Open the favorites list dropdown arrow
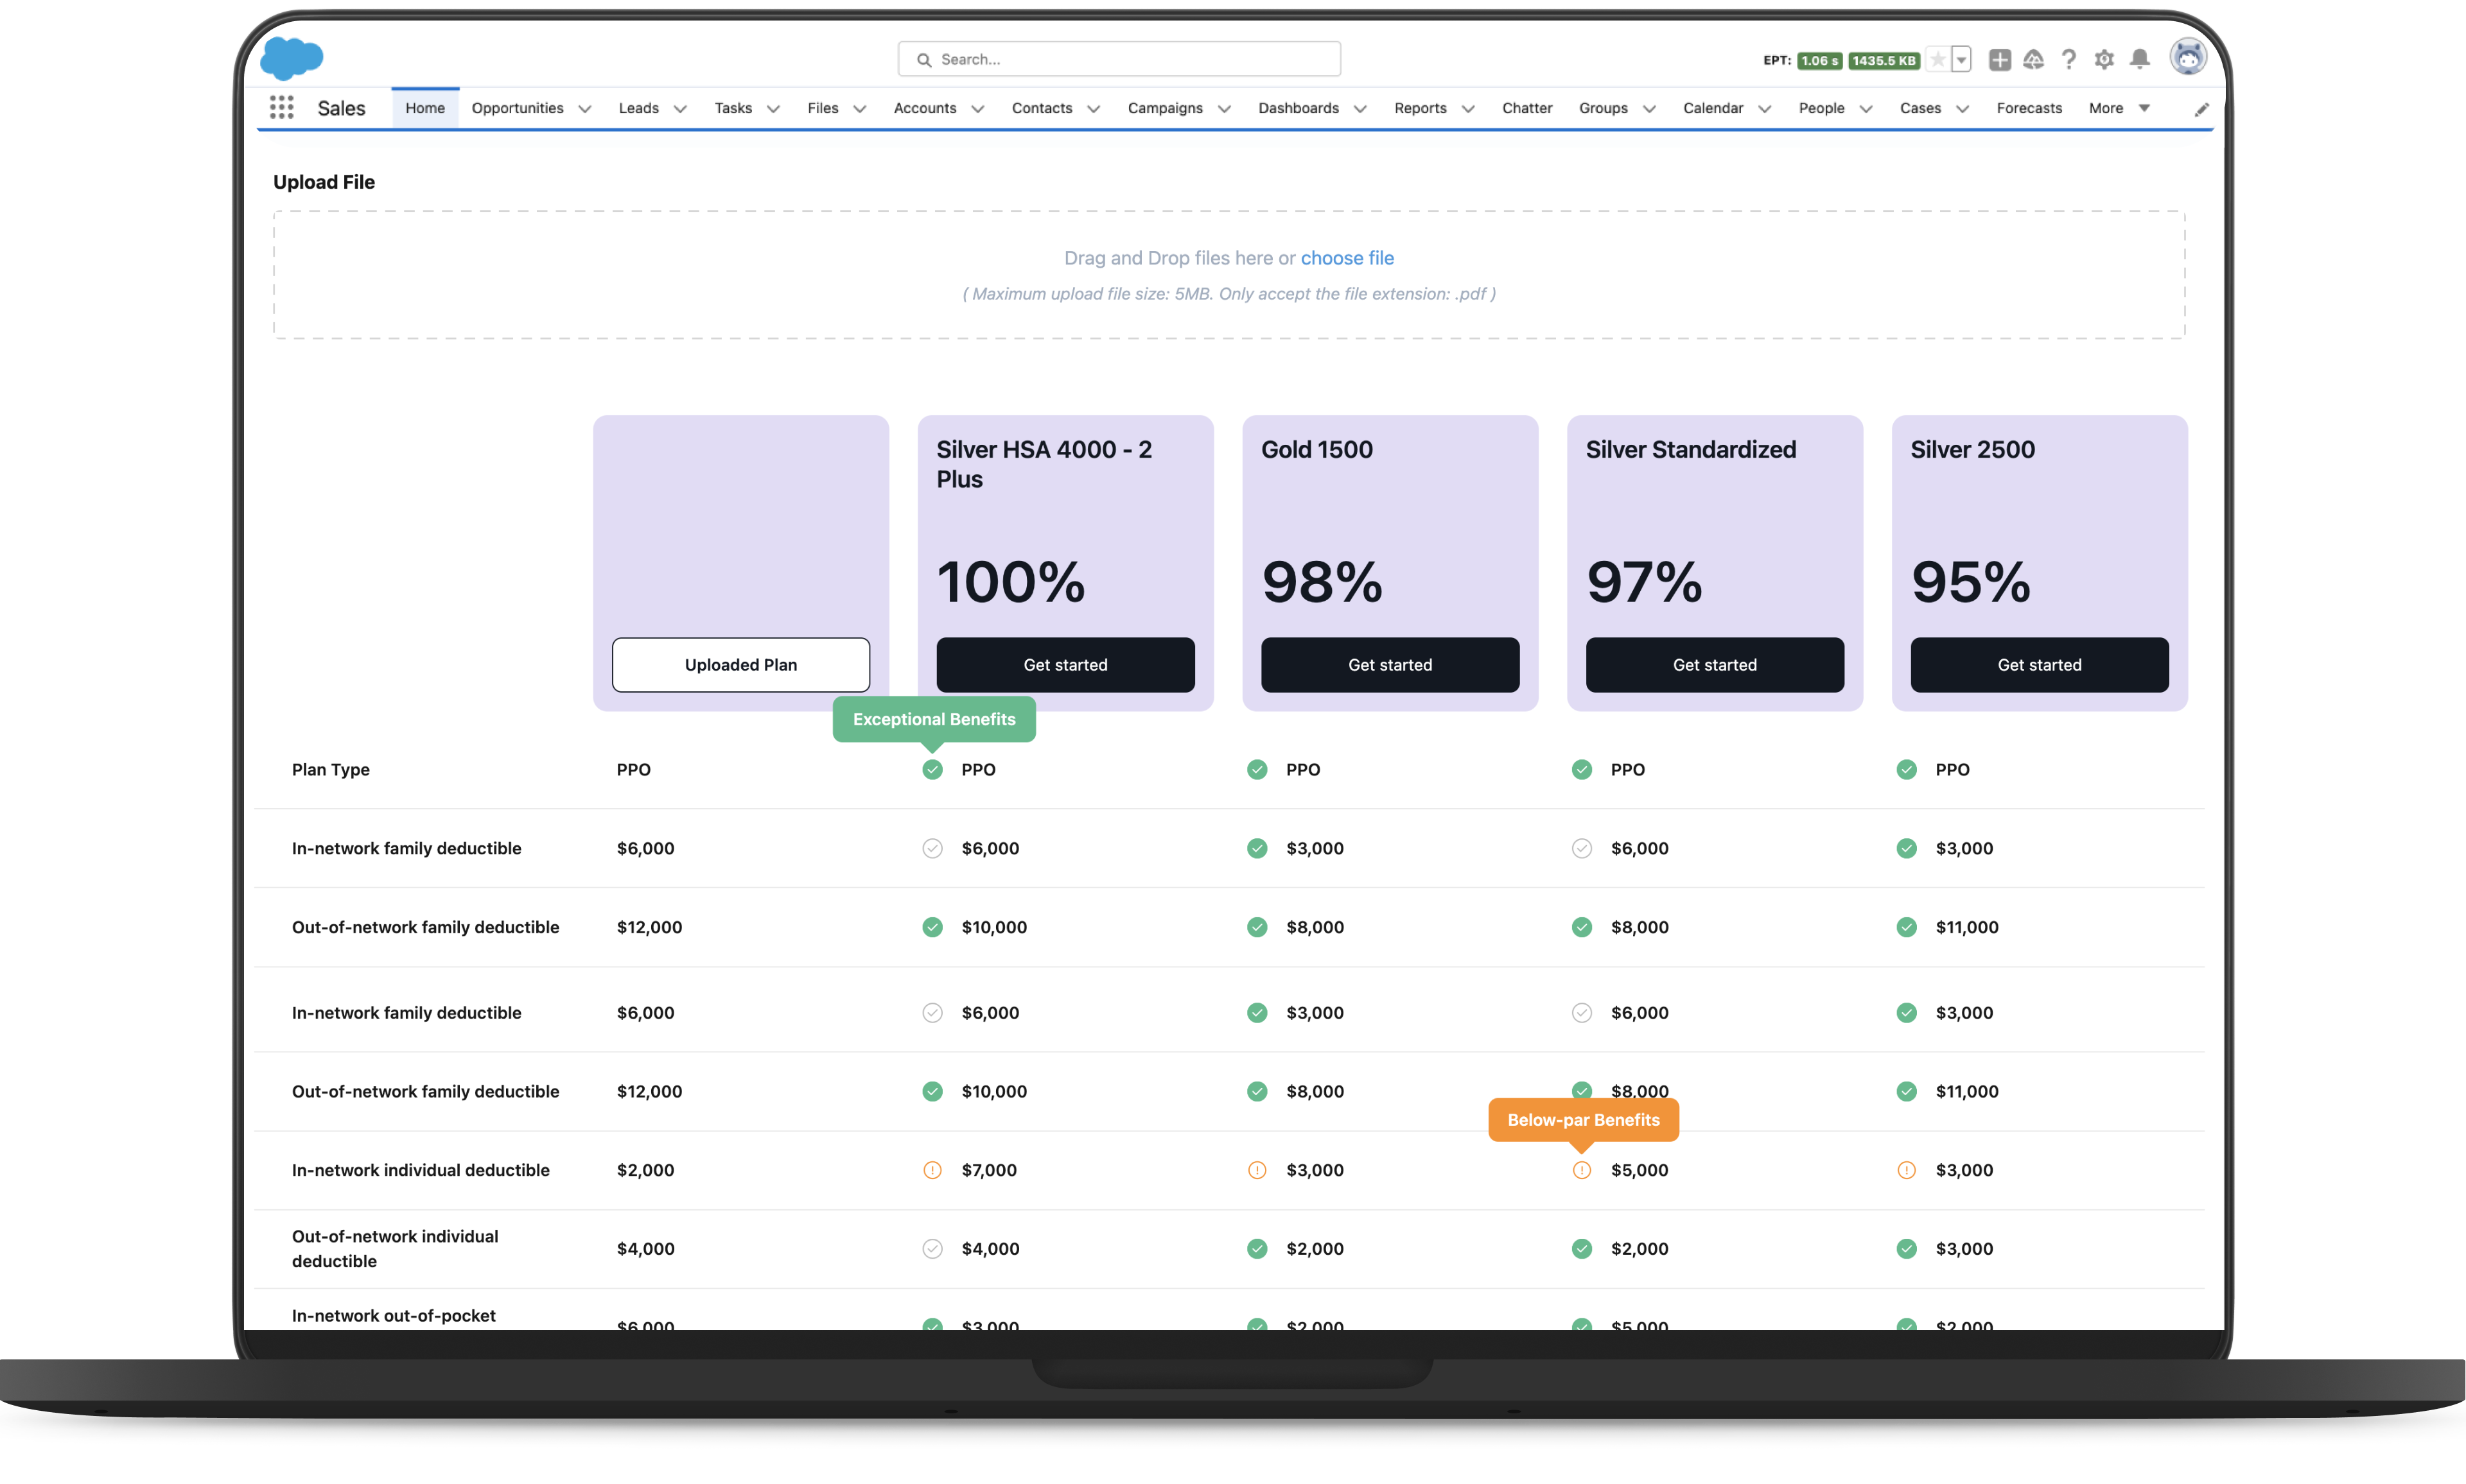The image size is (2466, 1484). [x=1961, y=60]
